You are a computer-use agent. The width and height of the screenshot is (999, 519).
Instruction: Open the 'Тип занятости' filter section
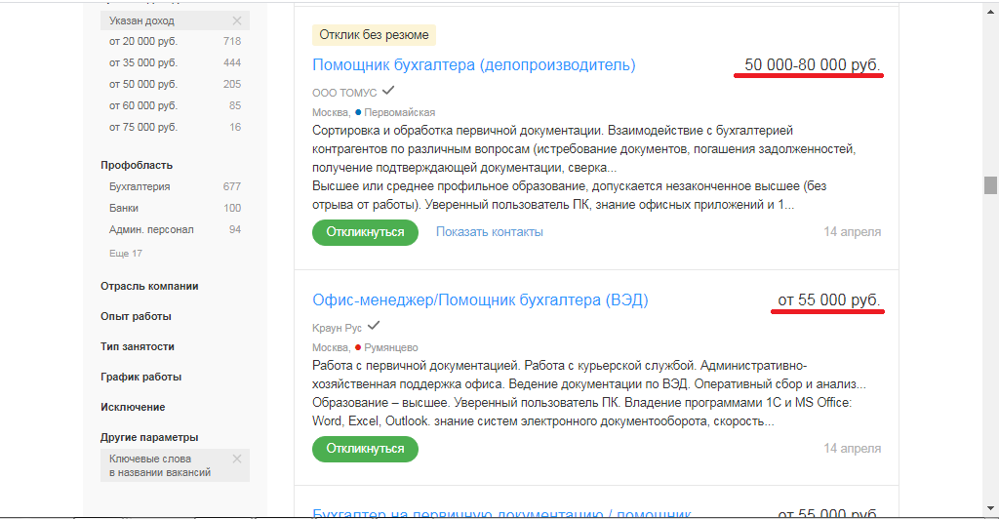[x=138, y=346]
